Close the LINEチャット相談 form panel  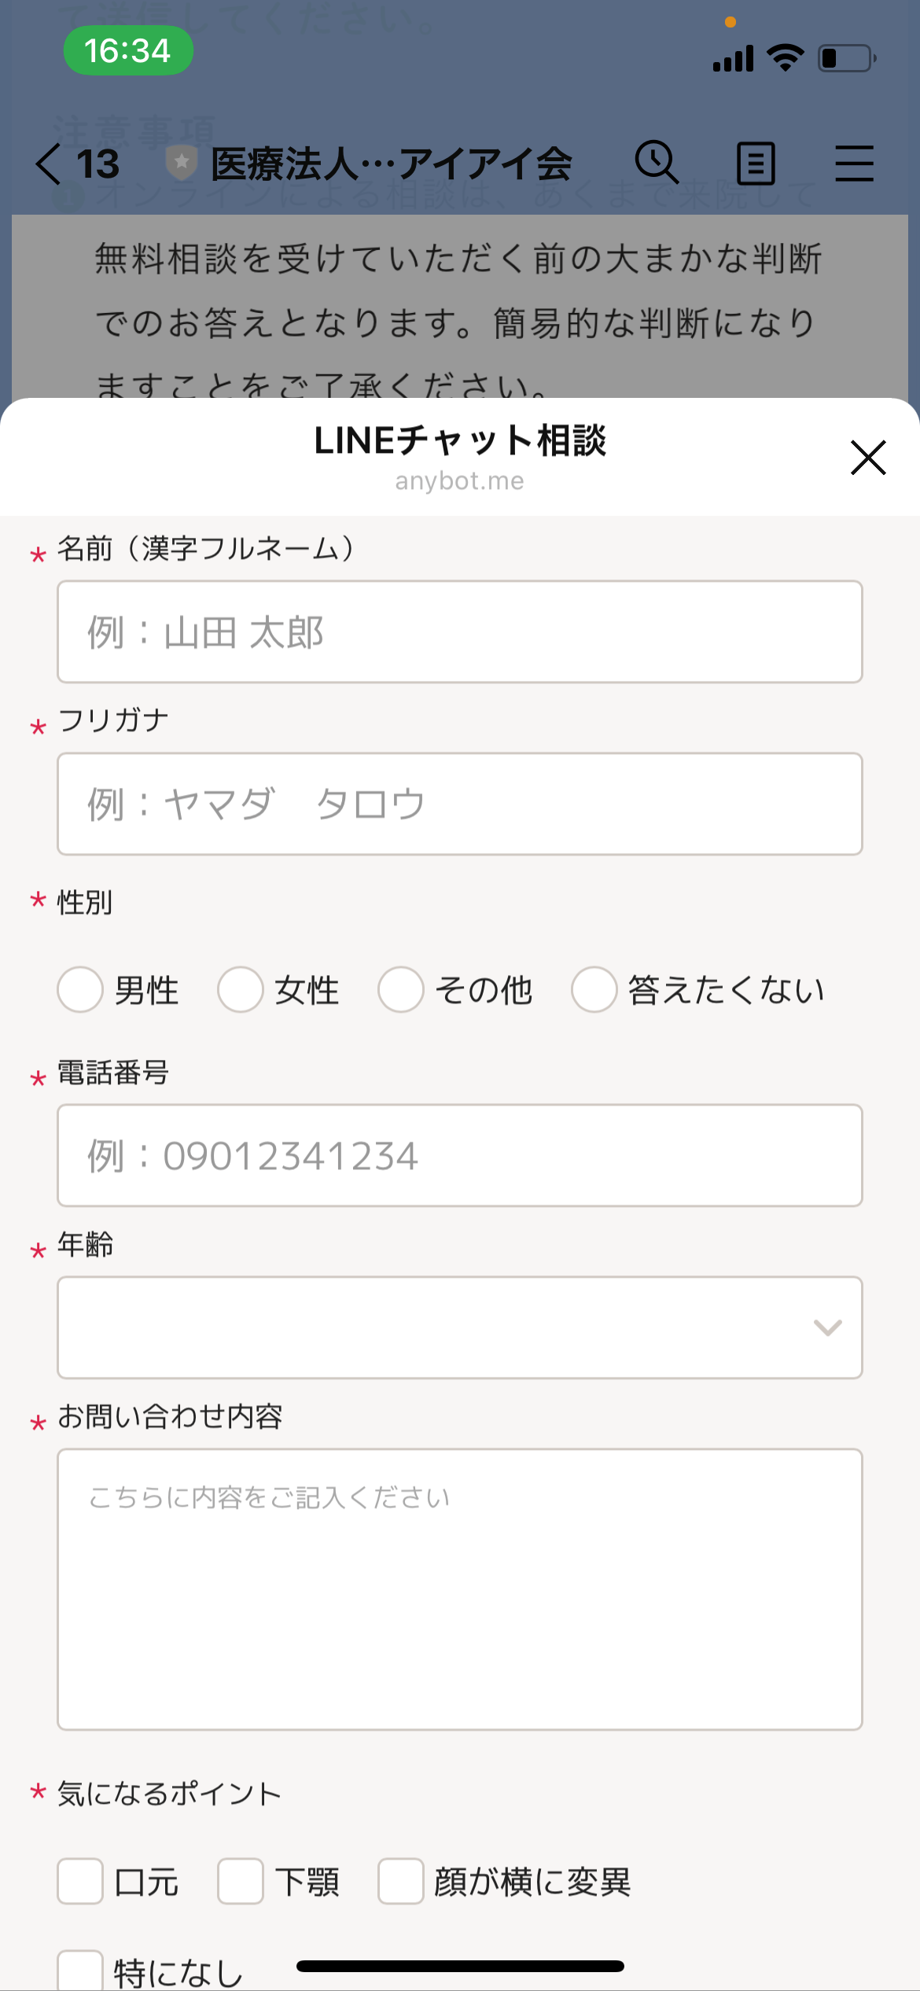click(868, 458)
